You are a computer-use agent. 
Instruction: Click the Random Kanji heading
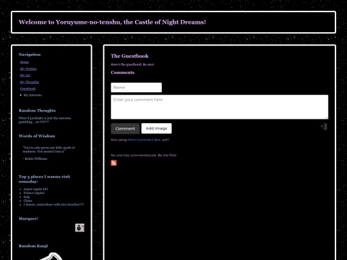[x=33, y=246]
